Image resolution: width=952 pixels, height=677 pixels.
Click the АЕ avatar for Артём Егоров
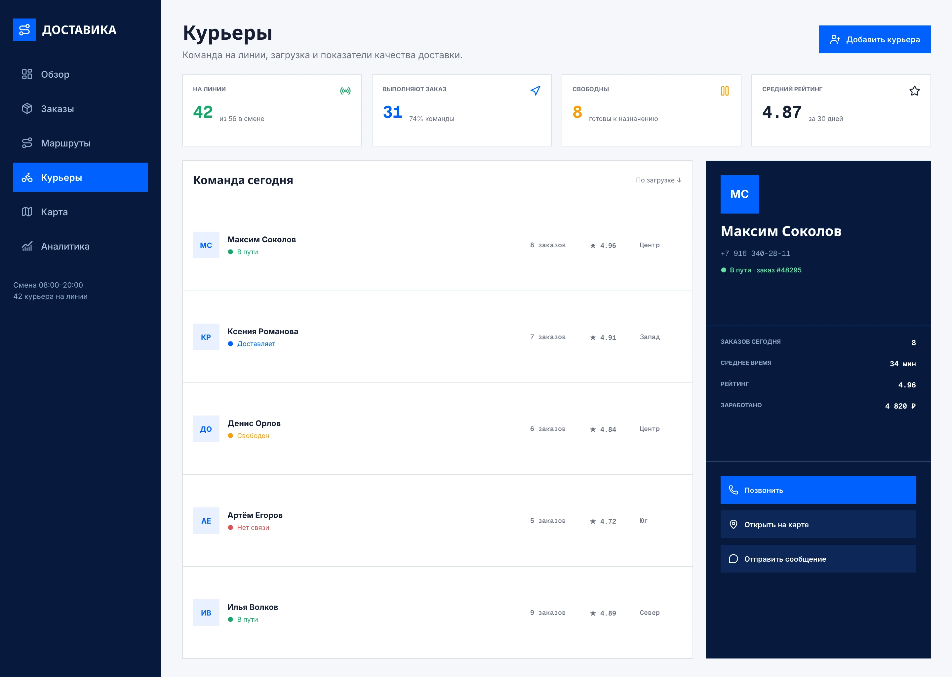tap(206, 521)
